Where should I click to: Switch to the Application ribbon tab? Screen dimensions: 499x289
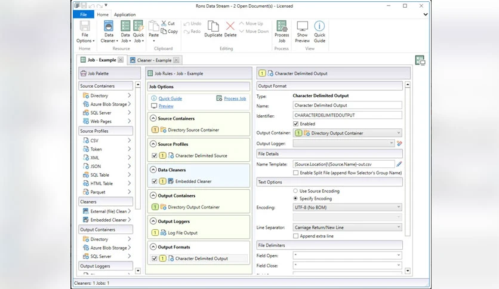tap(125, 14)
